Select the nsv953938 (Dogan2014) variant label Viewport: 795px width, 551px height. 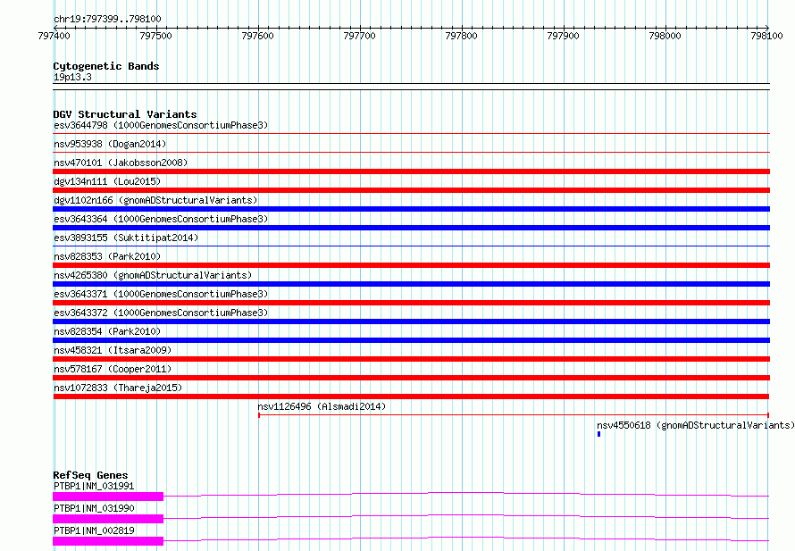pyautogui.click(x=110, y=144)
